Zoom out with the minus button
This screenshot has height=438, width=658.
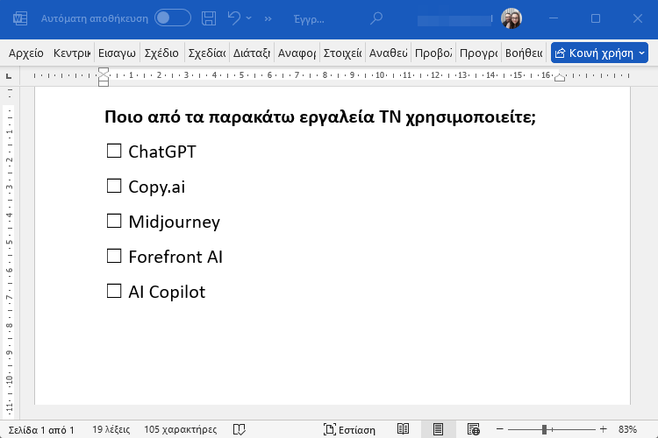[499, 429]
